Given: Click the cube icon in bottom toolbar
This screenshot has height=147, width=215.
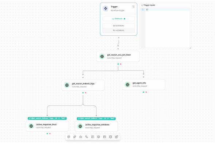Looking at the screenshot, I should [x=69, y=137].
